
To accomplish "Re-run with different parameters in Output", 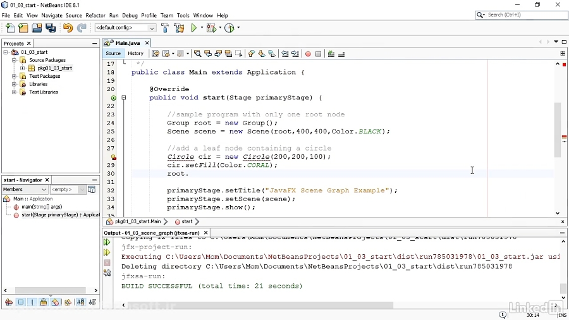I will [x=107, y=252].
